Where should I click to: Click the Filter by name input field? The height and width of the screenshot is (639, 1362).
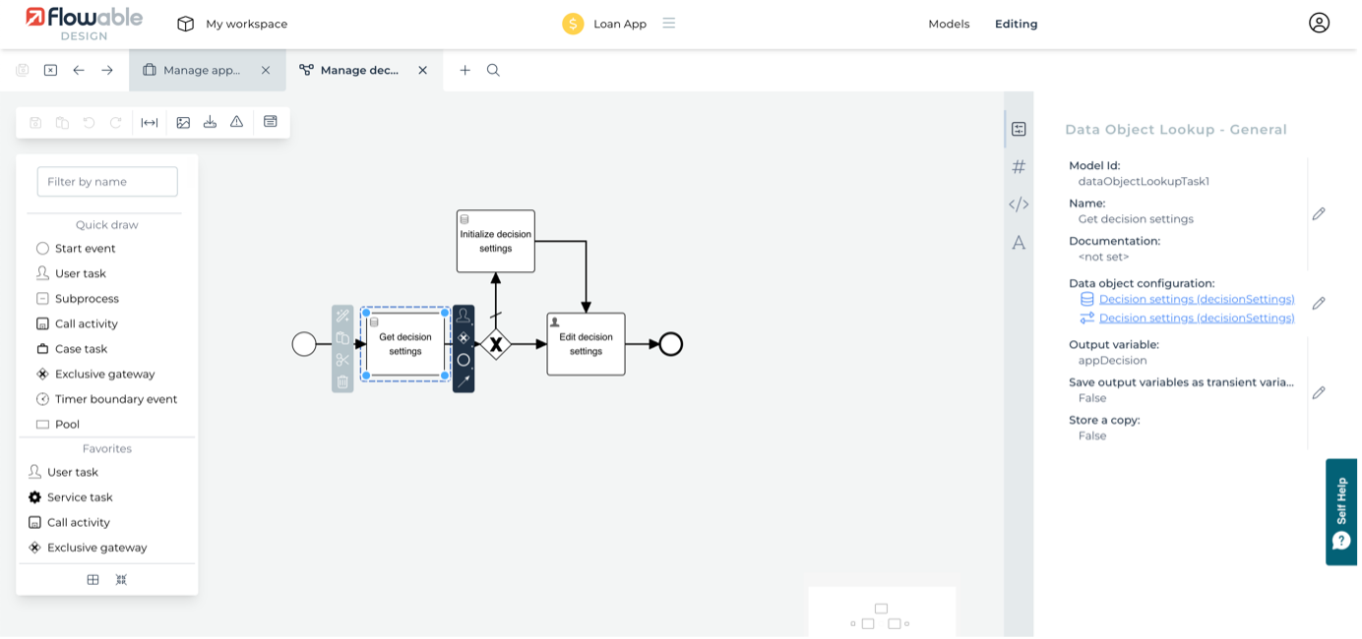105,181
